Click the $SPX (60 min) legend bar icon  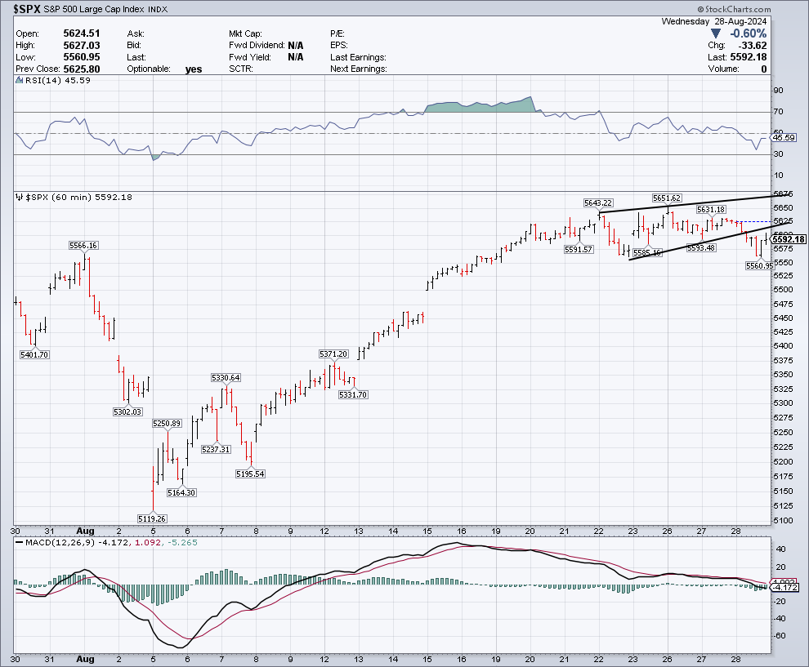point(19,197)
